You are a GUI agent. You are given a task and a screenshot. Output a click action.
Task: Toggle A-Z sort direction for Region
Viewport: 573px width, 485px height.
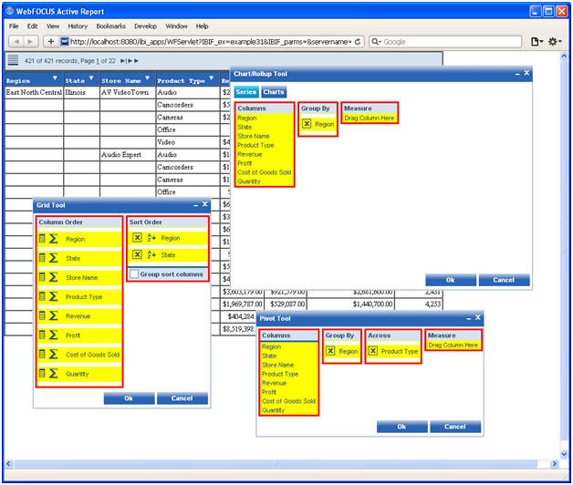click(x=151, y=238)
